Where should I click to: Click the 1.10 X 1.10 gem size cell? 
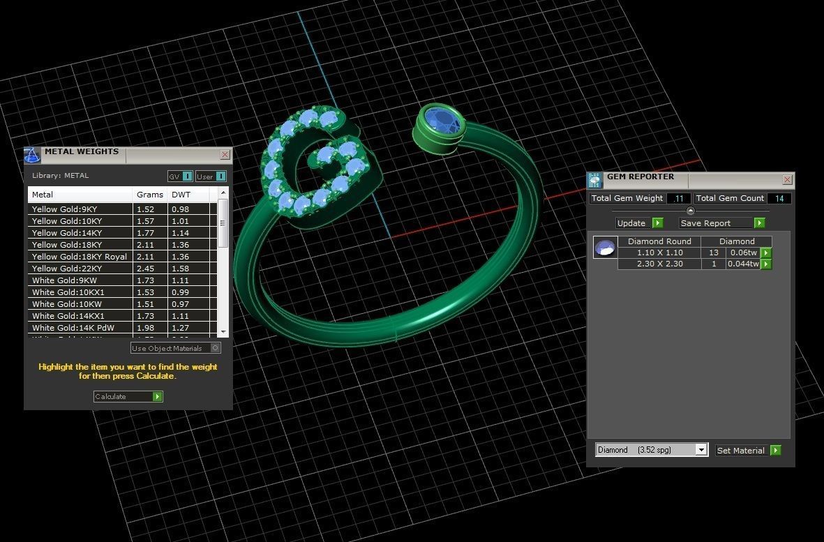click(659, 253)
